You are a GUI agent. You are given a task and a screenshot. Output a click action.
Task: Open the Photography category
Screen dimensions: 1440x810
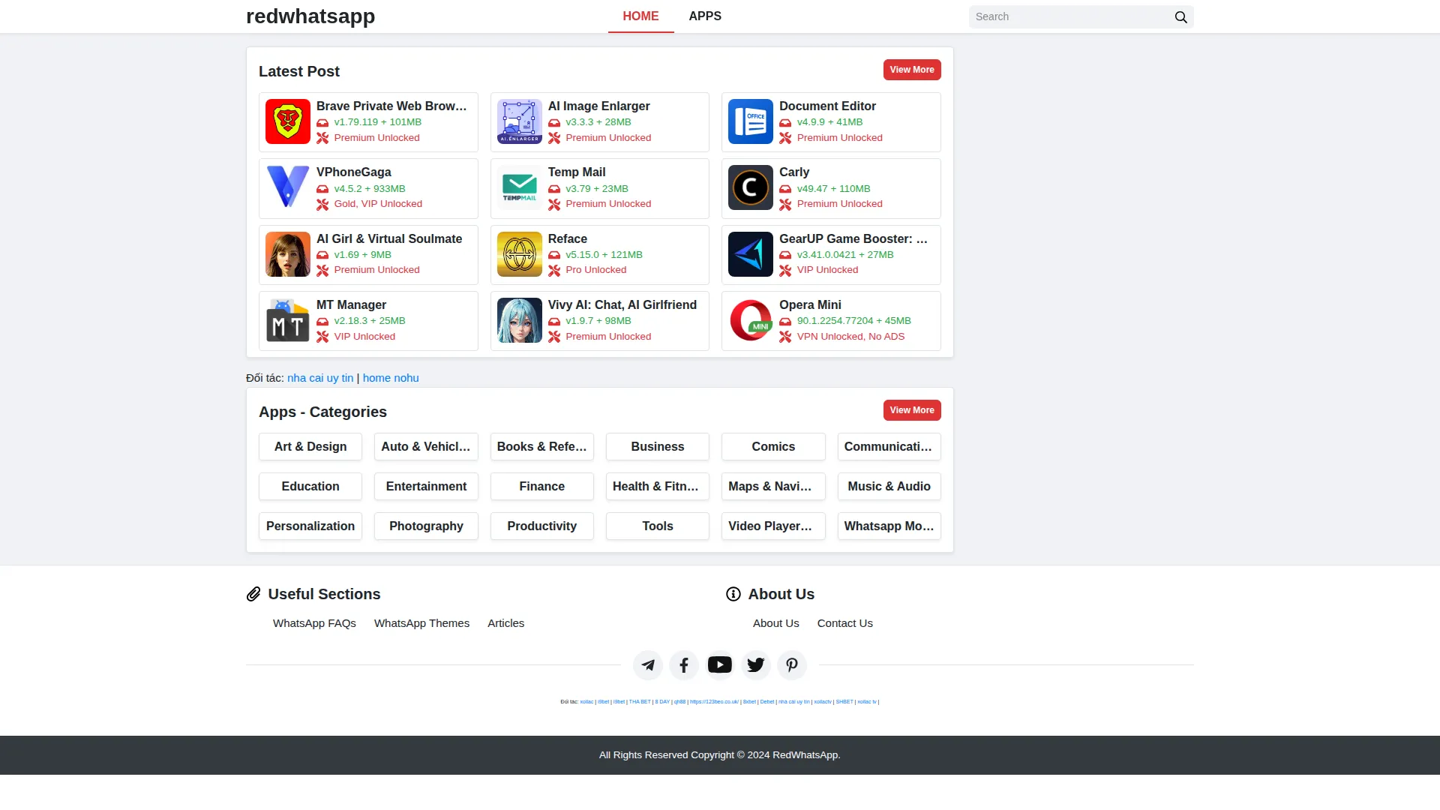click(426, 526)
